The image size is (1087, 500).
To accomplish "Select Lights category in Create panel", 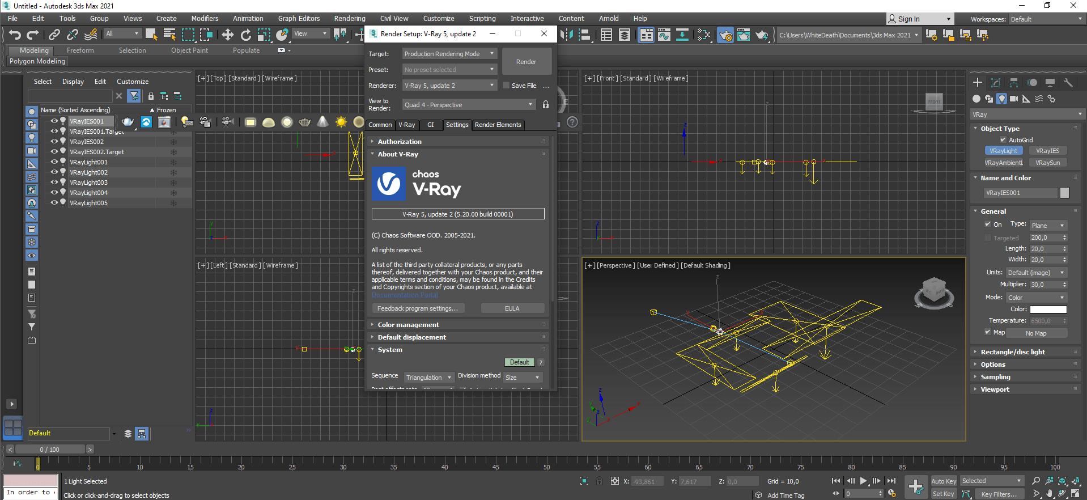I will 1002,99.
